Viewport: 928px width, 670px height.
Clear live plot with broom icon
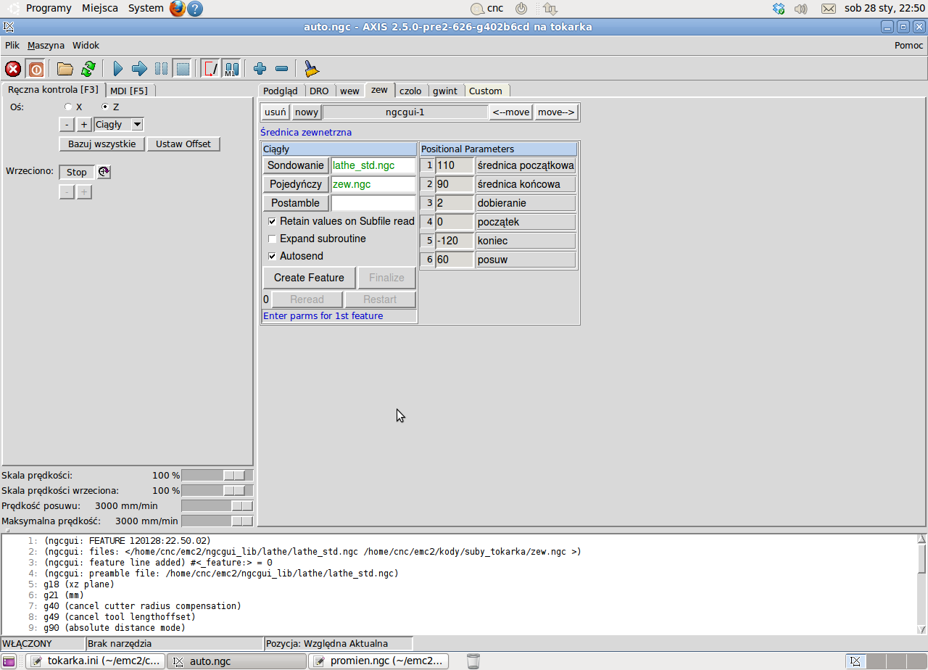tap(311, 69)
